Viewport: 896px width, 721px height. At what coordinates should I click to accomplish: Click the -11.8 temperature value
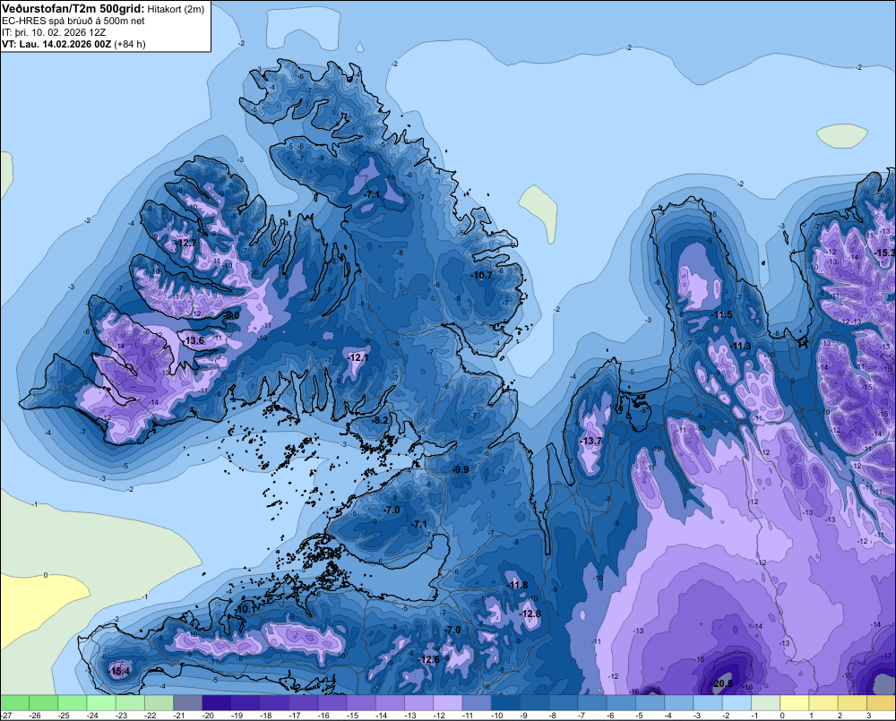518,585
